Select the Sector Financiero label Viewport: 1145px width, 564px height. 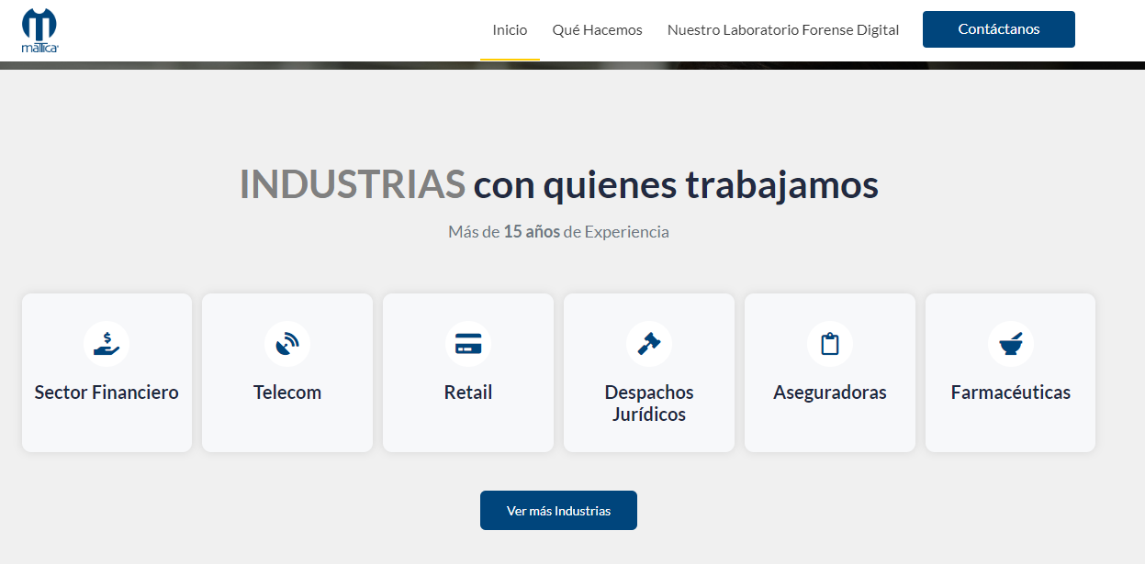[107, 393]
